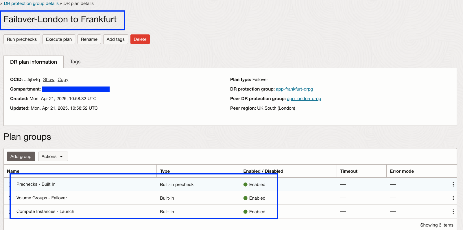The height and width of the screenshot is (230, 463).
Task: Click the Add tags button
Action: pos(116,39)
